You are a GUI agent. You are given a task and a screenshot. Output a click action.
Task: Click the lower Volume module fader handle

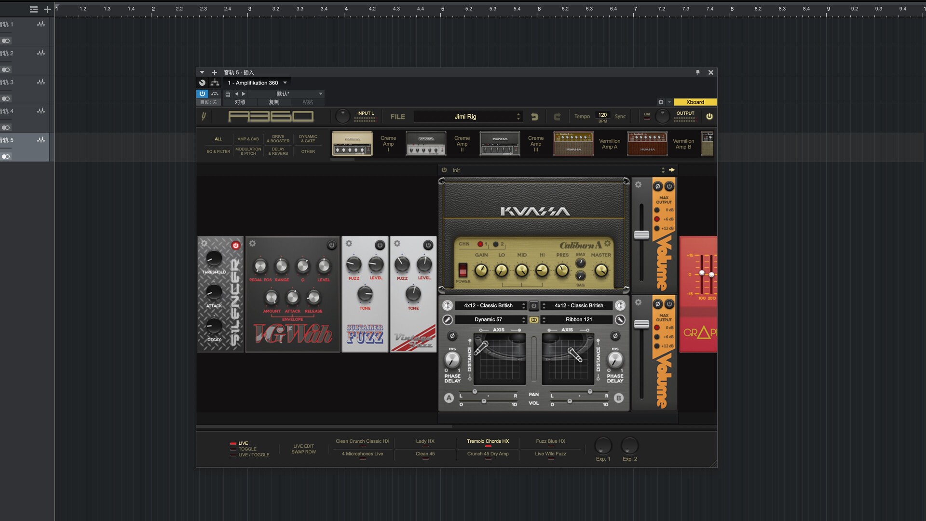click(x=641, y=324)
